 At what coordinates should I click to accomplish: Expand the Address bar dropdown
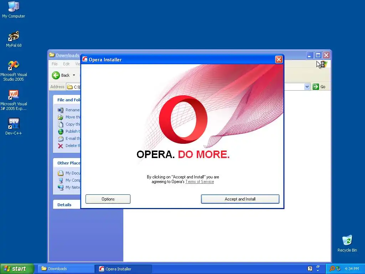[x=307, y=87]
